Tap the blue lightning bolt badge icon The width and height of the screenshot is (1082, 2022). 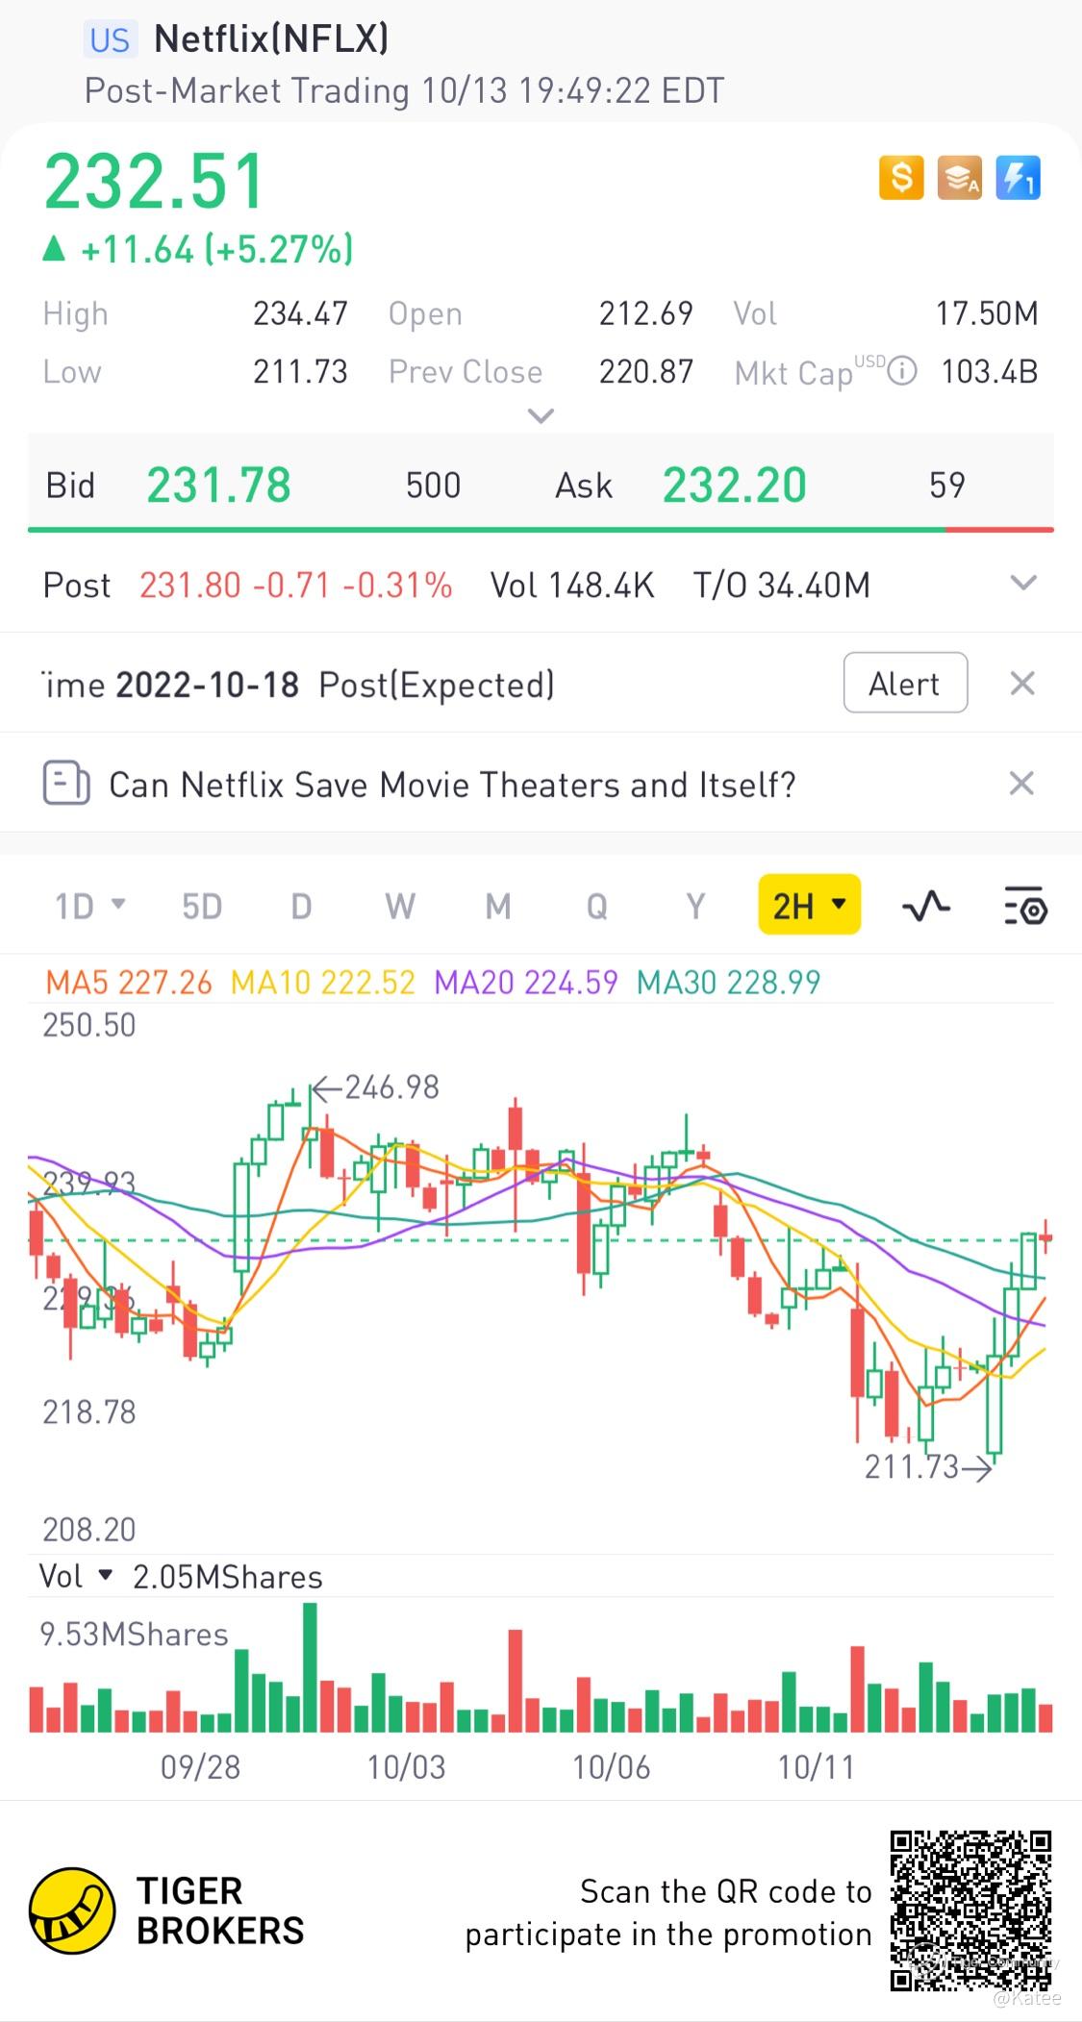(1018, 178)
